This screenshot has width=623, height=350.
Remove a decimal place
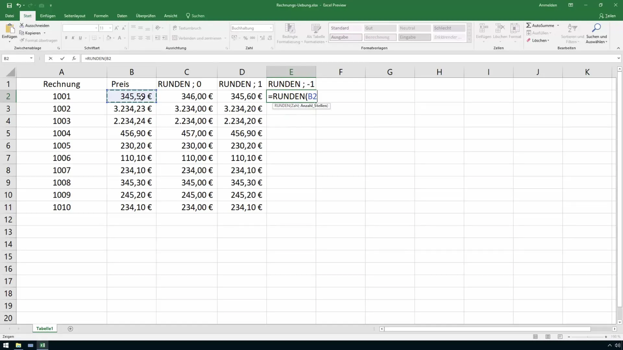(x=269, y=38)
